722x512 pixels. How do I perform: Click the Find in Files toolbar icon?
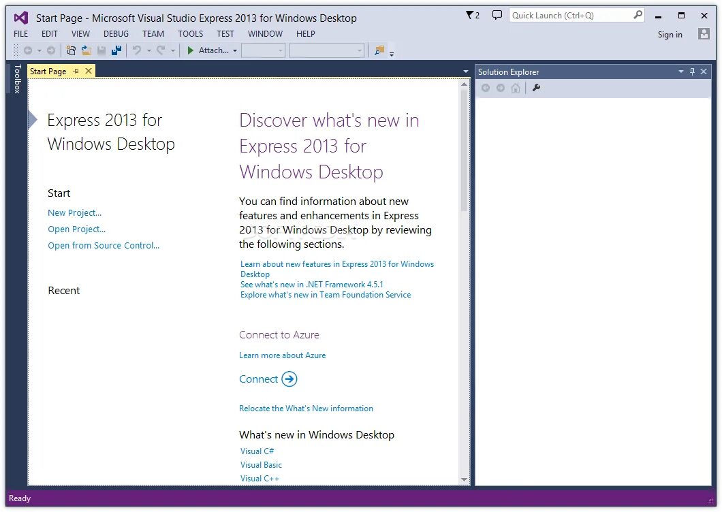coord(379,50)
